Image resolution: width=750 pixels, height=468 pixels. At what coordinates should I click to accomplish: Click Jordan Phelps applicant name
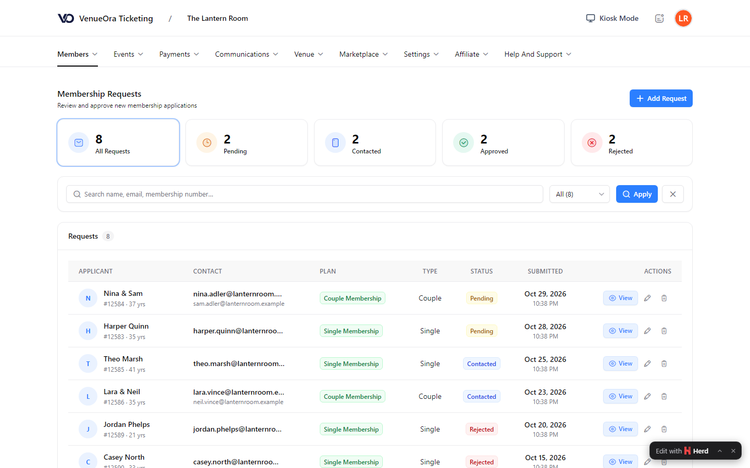127,424
